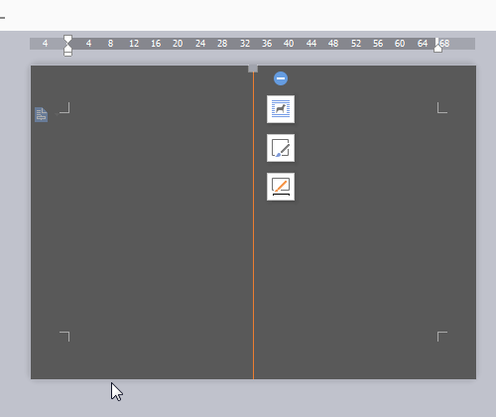The width and height of the screenshot is (496, 417).
Task: Click the document outline icon in left margin
Action: 42,115
